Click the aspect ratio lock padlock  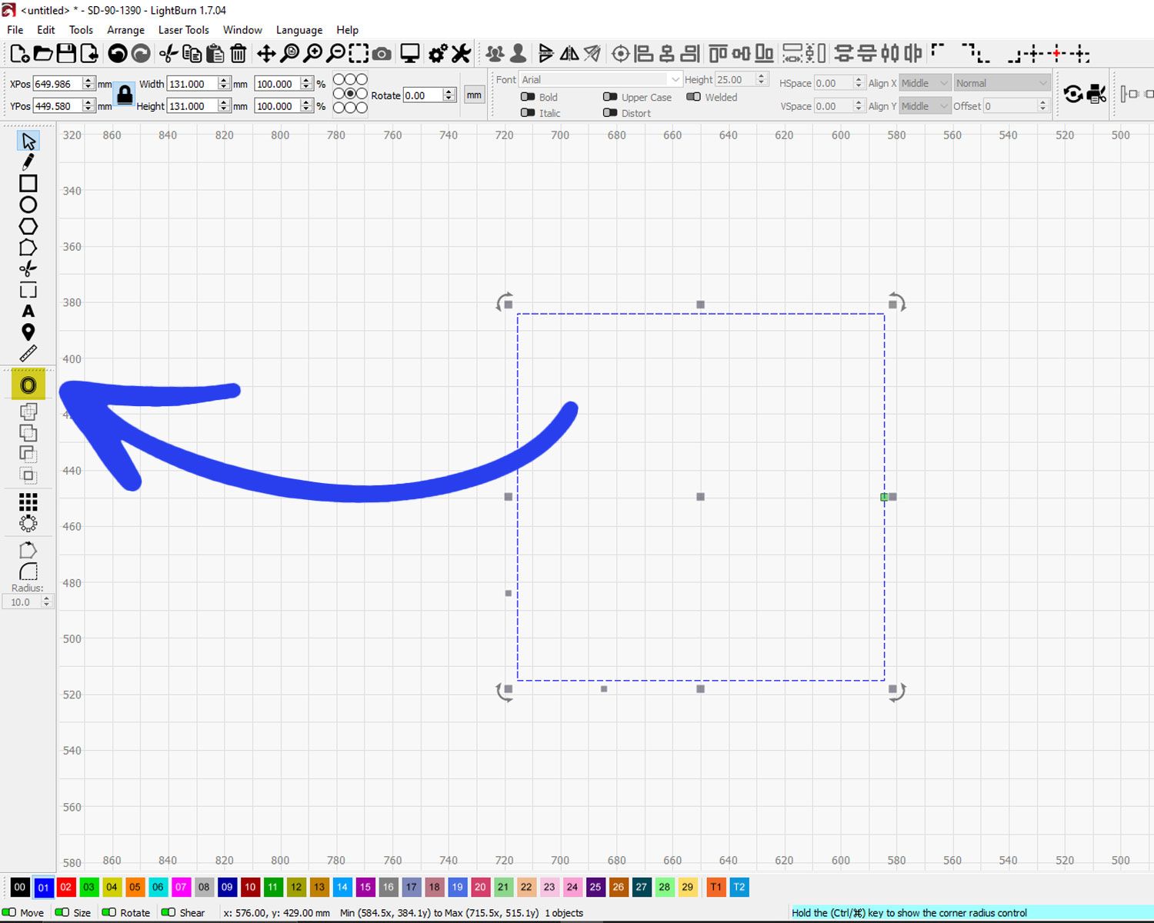click(x=124, y=94)
